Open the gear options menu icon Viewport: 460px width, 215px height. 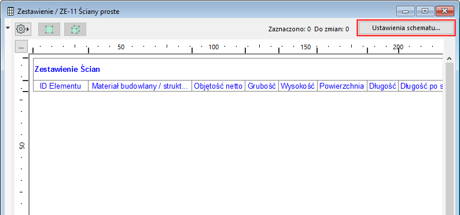coord(23,29)
